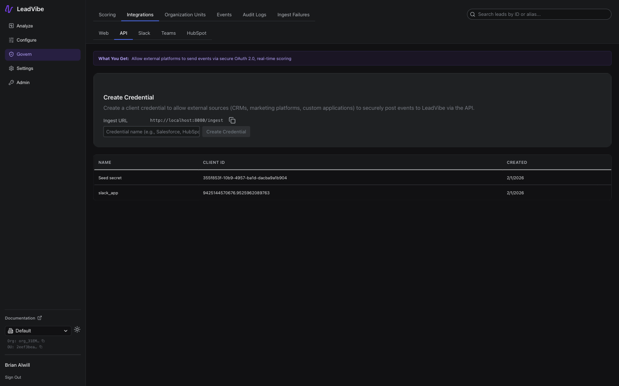Screen dimensions: 619x386
Task: Open the Default environment dropdown
Action: click(x=38, y=331)
